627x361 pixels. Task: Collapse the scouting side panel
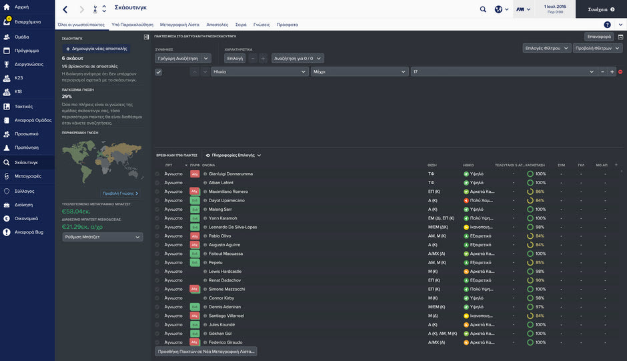146,37
